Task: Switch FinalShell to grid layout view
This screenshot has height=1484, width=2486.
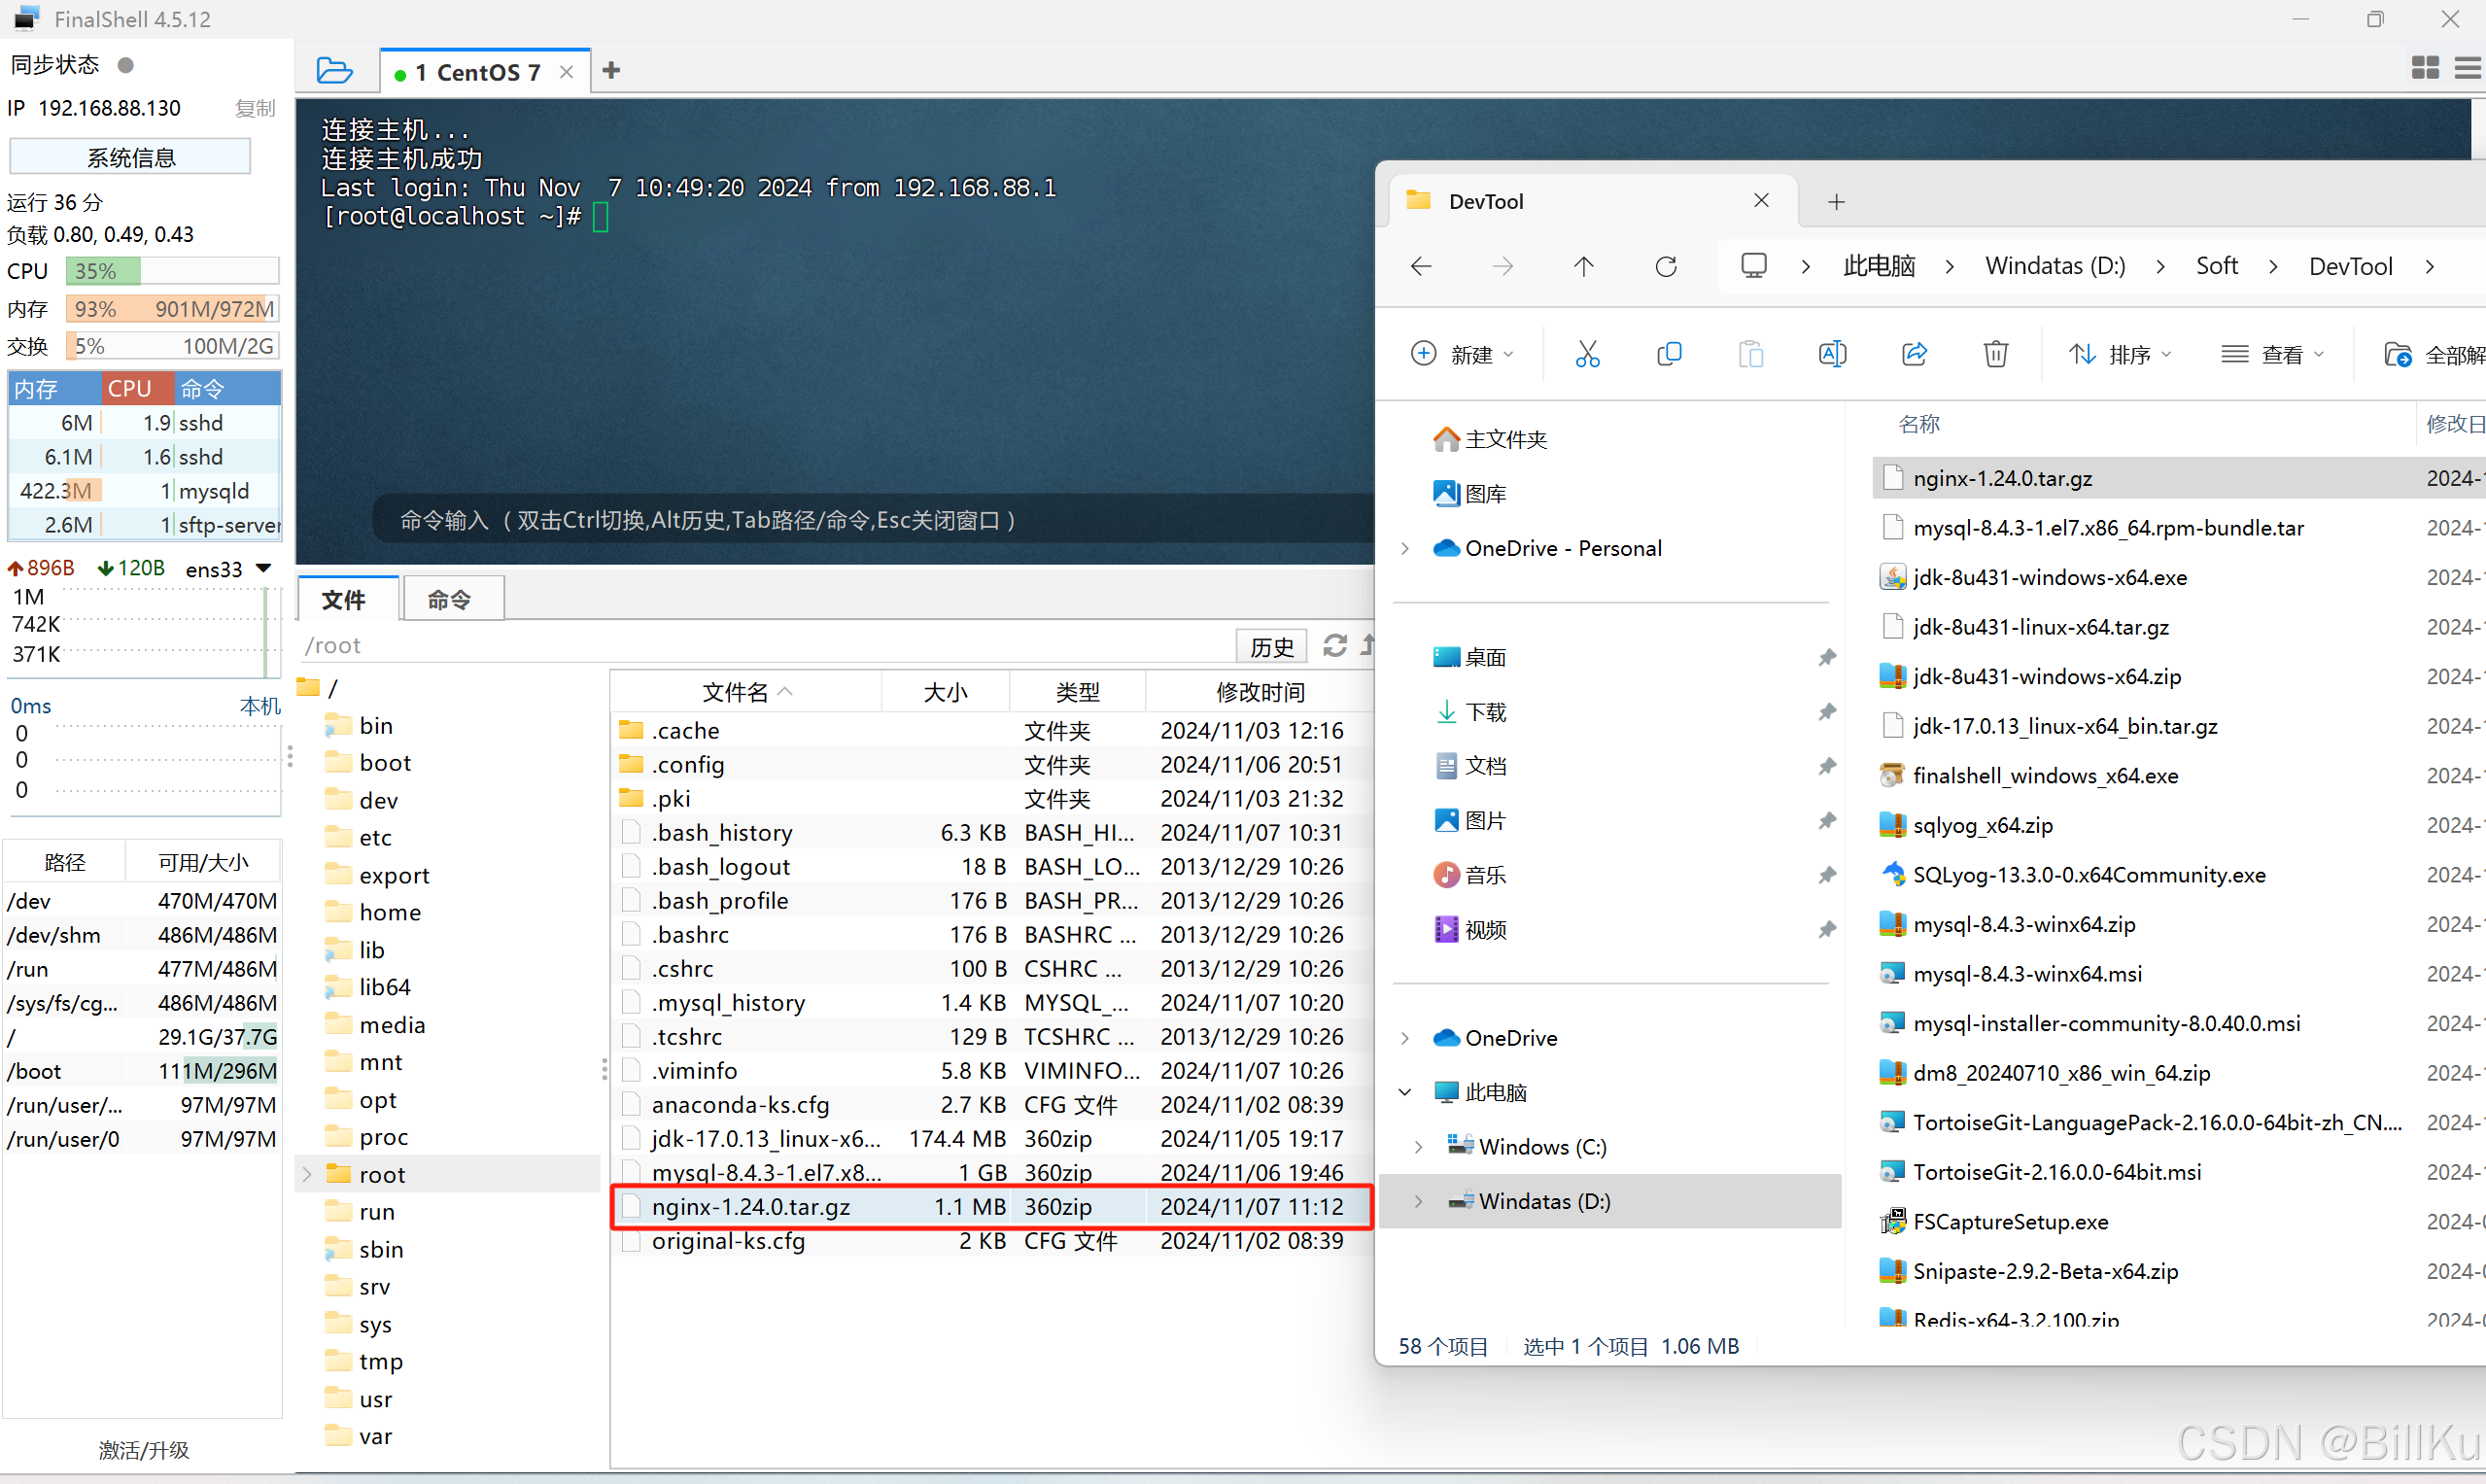Action: 2424,68
